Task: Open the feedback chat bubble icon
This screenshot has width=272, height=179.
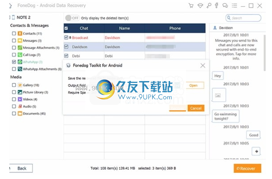Action: tap(225, 6)
